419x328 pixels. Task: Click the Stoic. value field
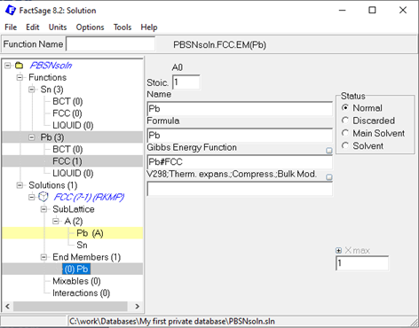[186, 82]
